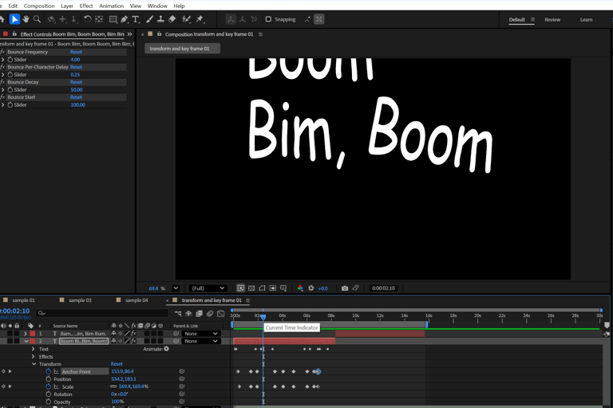Click the red label color of layer 1

point(32,334)
